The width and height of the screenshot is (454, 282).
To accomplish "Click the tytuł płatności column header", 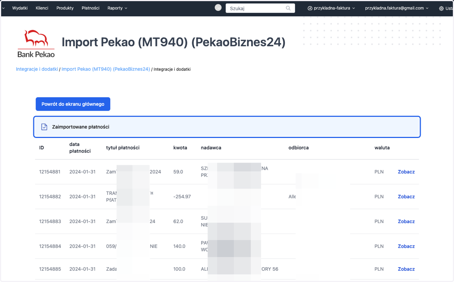I will click(123, 148).
